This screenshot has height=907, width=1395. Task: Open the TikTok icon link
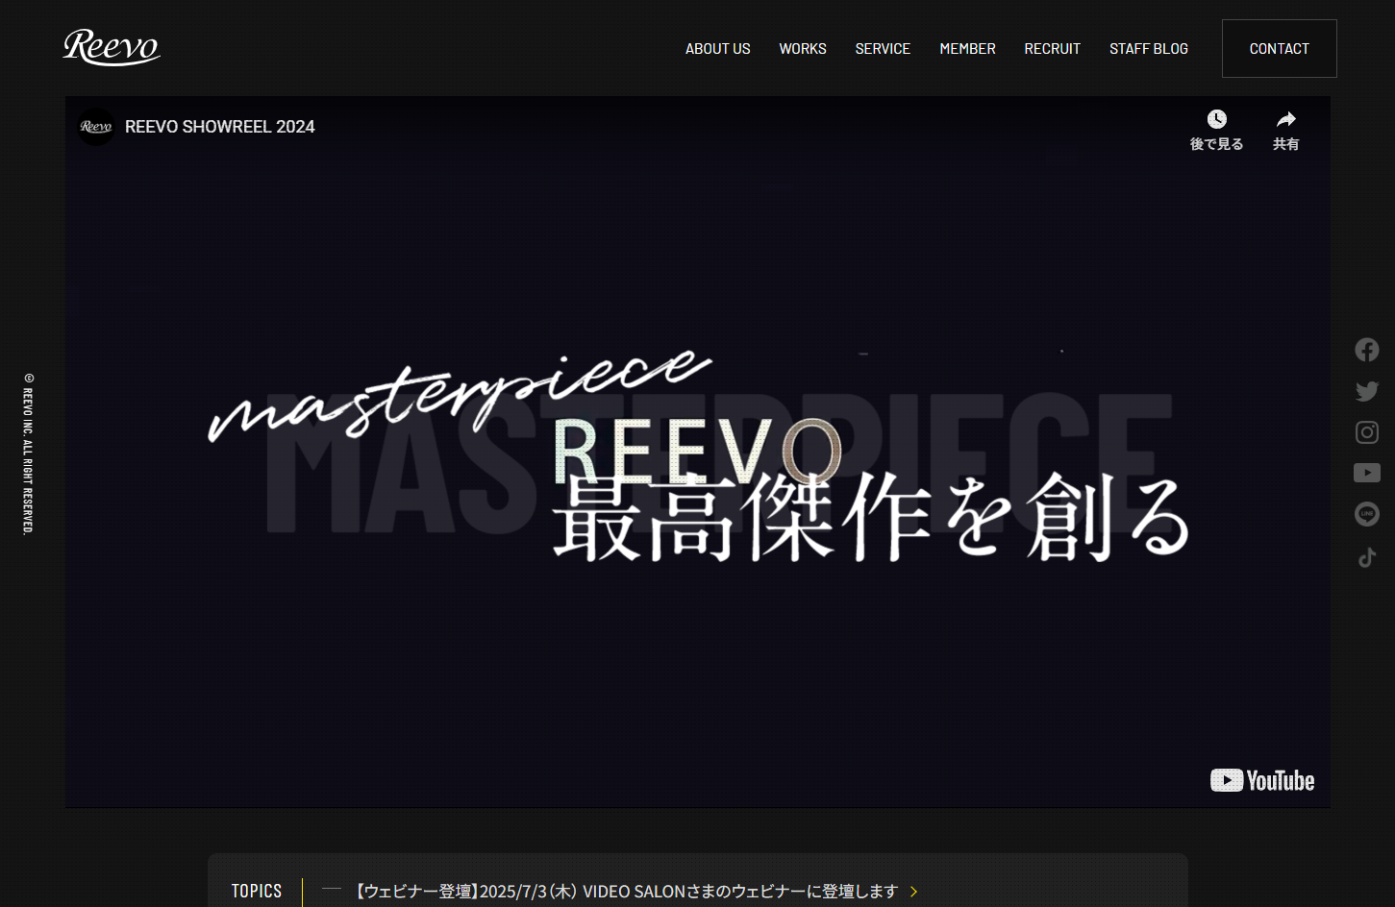pos(1366,557)
